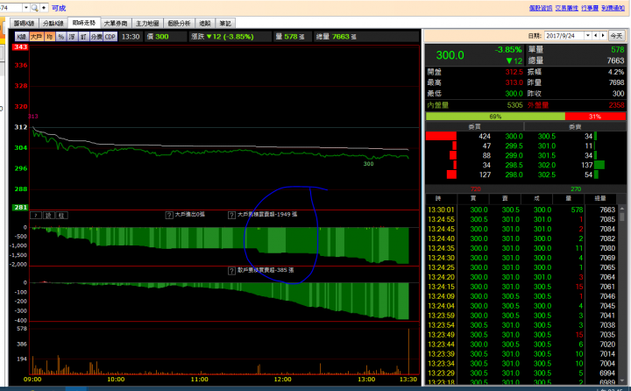Select the 13:23:49 tick row
This screenshot has width=631, height=391.
521,335
